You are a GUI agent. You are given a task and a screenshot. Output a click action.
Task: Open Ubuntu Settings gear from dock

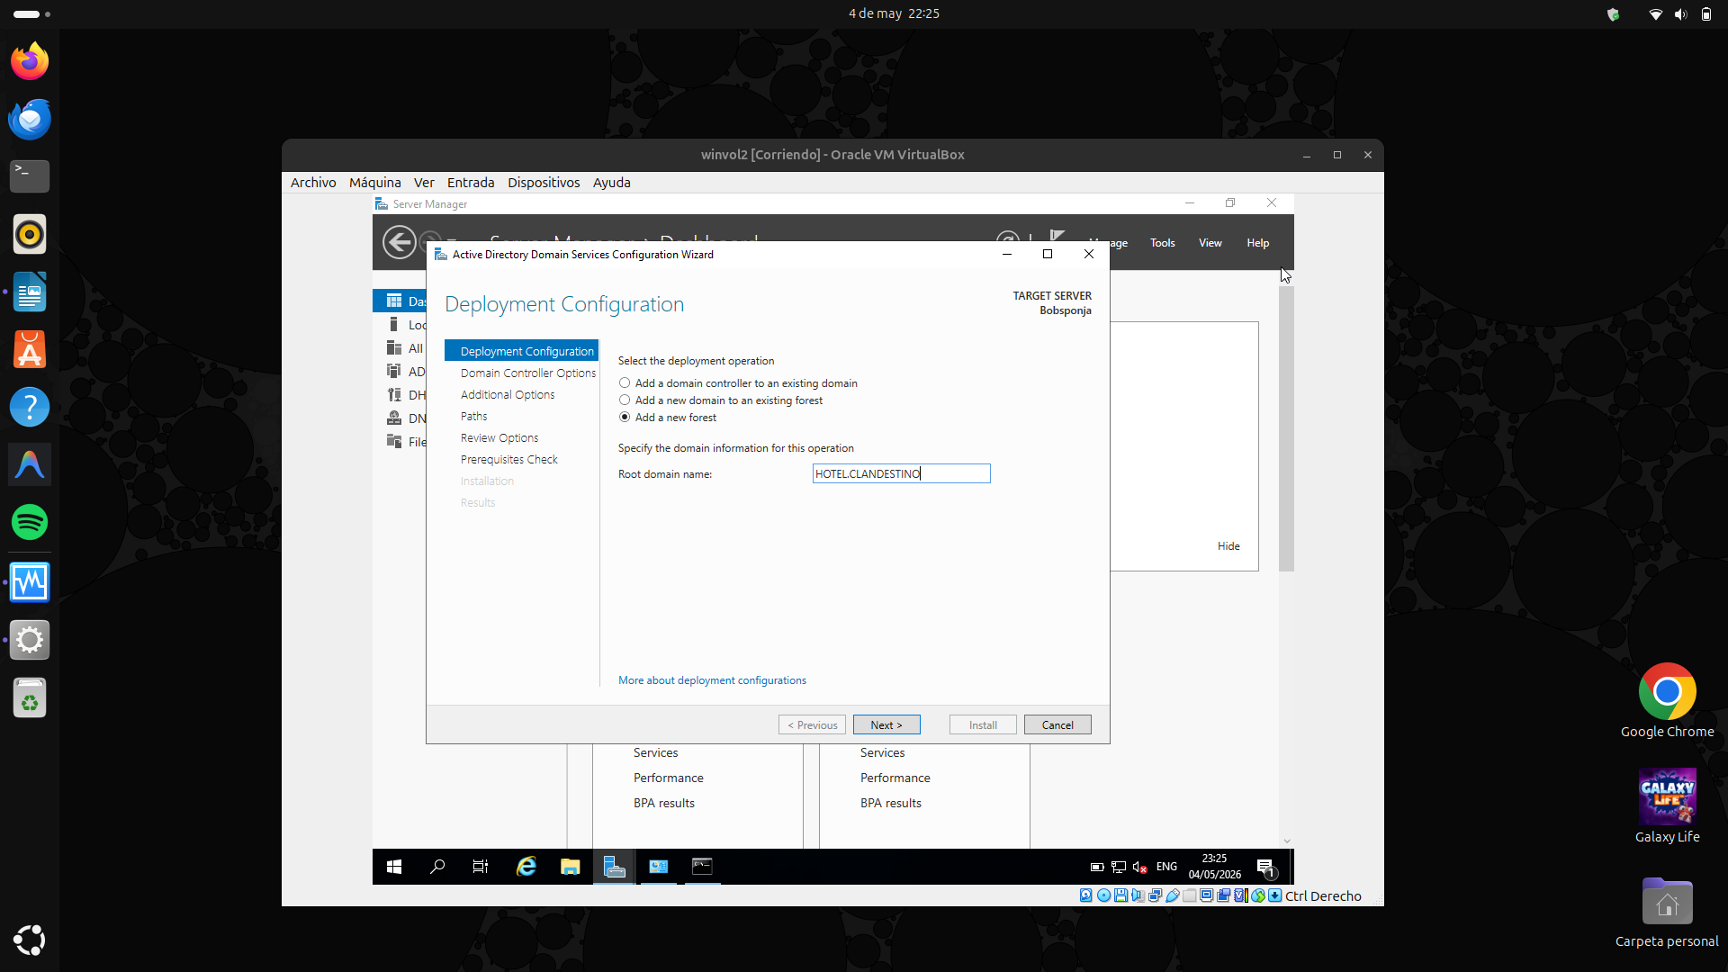click(30, 641)
